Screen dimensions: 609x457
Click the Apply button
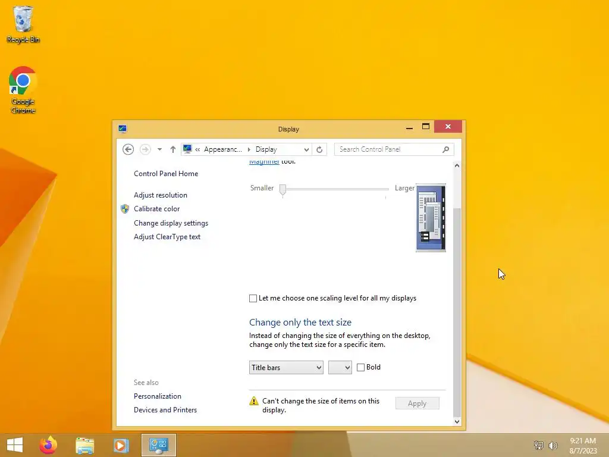click(417, 403)
